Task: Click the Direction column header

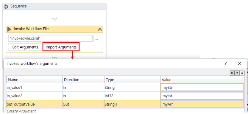Action: 83,79
